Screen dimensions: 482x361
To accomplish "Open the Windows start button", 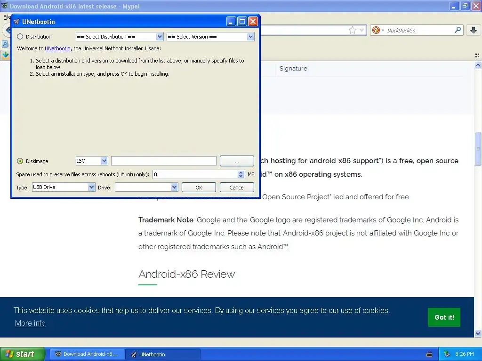I will point(22,354).
